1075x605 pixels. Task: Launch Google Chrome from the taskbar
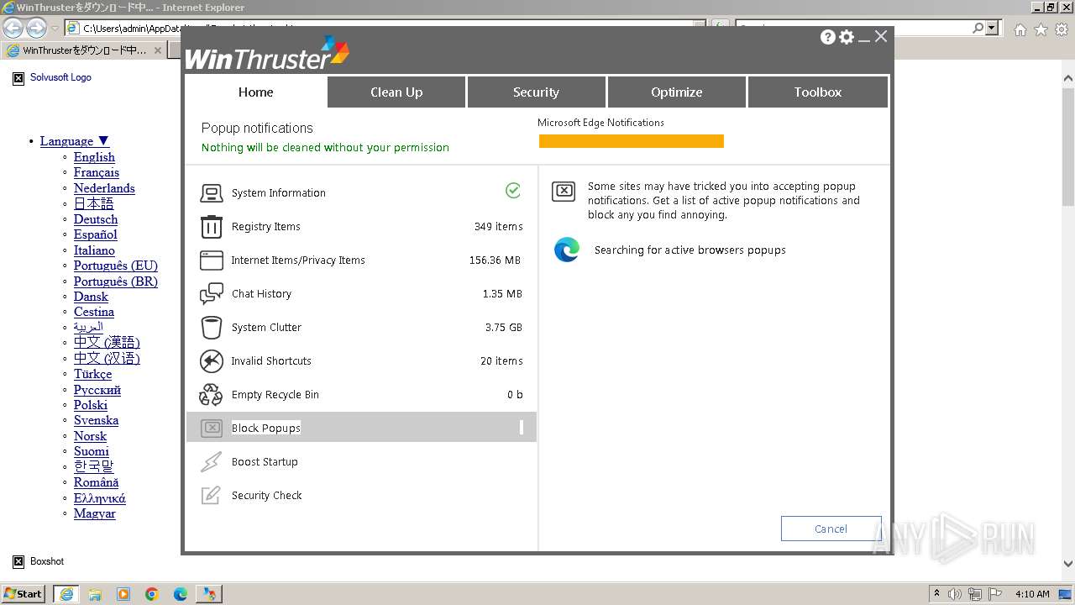(152, 594)
